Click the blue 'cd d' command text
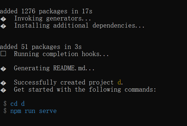Screen dimensions: 187x126 coord(18,104)
